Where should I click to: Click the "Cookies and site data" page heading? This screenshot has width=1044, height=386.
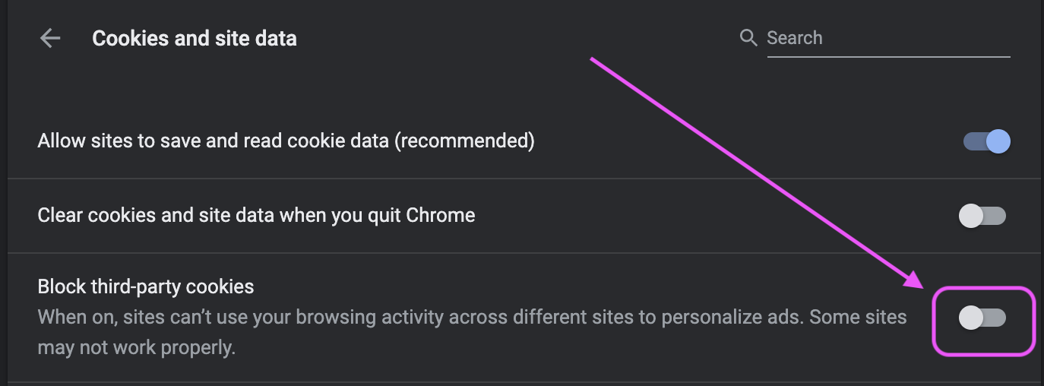pyautogui.click(x=195, y=38)
